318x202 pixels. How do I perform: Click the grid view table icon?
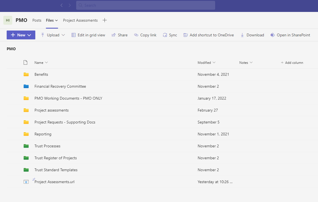pyautogui.click(x=73, y=35)
